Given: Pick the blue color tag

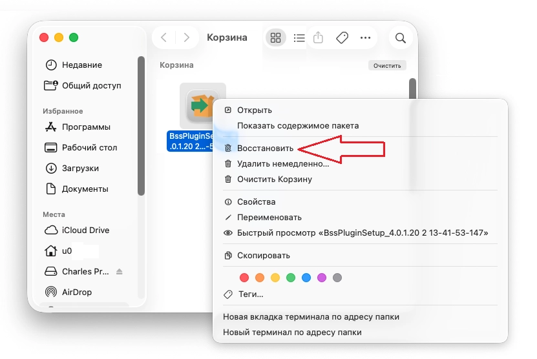Looking at the screenshot, I should tap(306, 278).
